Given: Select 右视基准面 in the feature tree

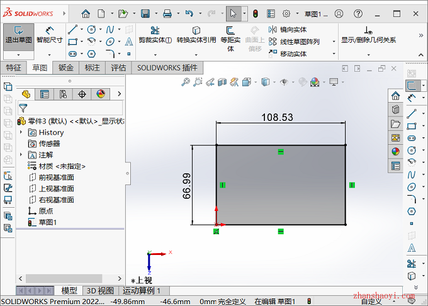Looking at the screenshot, I should pyautogui.click(x=52, y=200).
